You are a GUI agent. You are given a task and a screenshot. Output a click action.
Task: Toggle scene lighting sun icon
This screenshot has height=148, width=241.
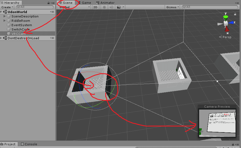pyautogui.click(x=104, y=7)
